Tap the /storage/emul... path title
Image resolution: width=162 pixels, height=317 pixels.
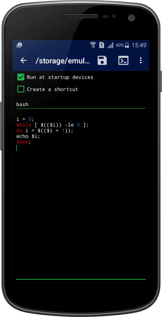coord(63,61)
